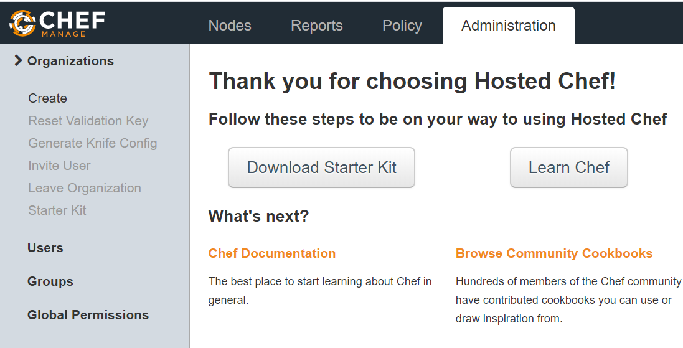Open Global Permissions section
The width and height of the screenshot is (683, 348).
[88, 315]
